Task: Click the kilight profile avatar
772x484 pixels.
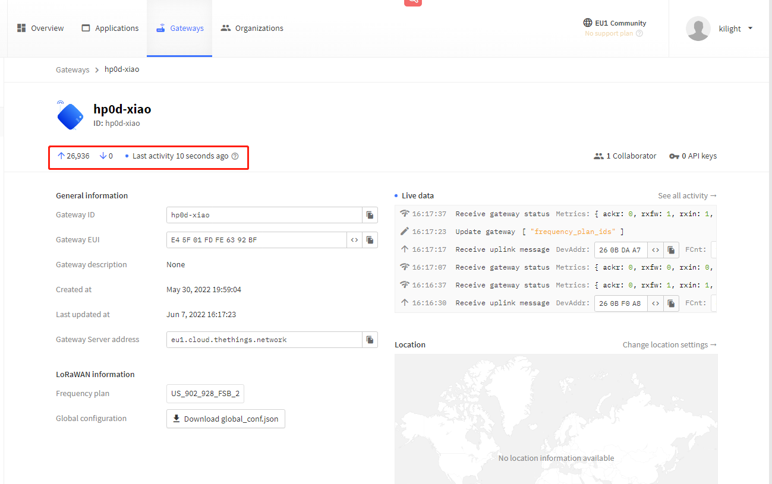Action: pos(698,29)
